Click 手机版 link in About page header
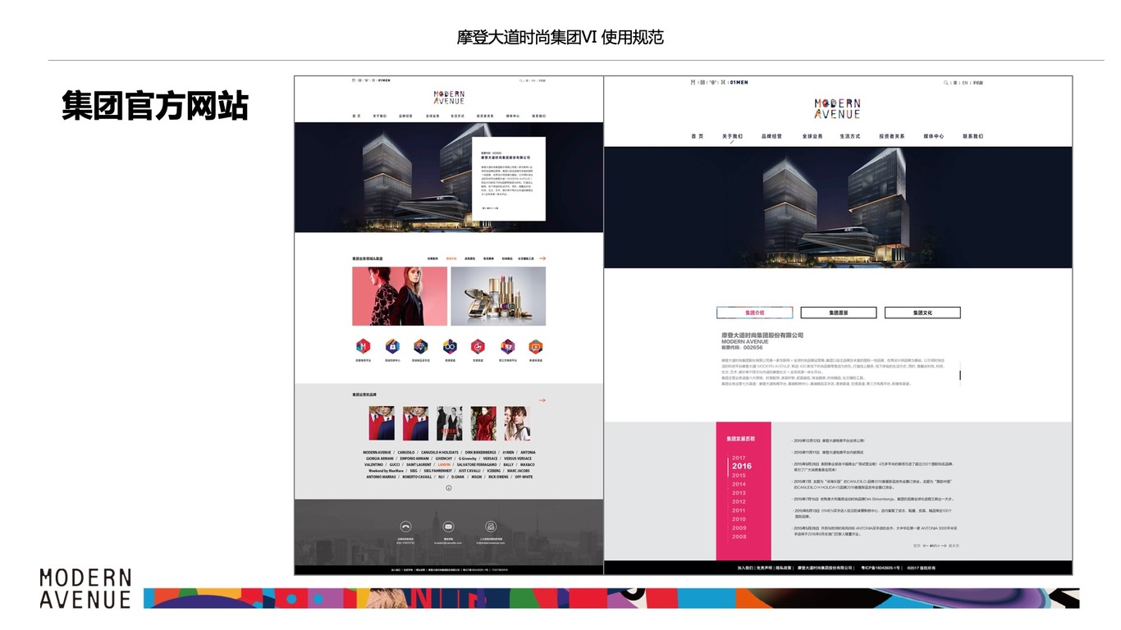This screenshot has width=1121, height=630. (978, 83)
